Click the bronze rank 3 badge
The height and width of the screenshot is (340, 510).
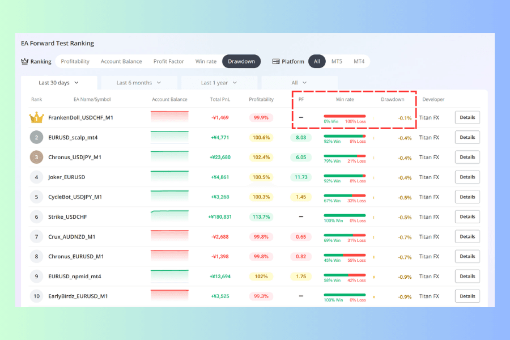click(x=36, y=157)
